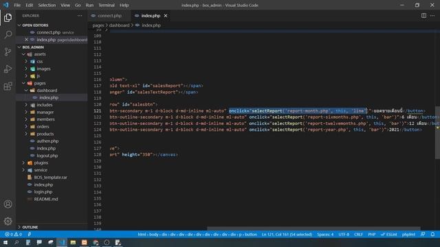The image size is (440, 247).
Task: Click the horizontal editor scrollbar
Action: point(313,228)
